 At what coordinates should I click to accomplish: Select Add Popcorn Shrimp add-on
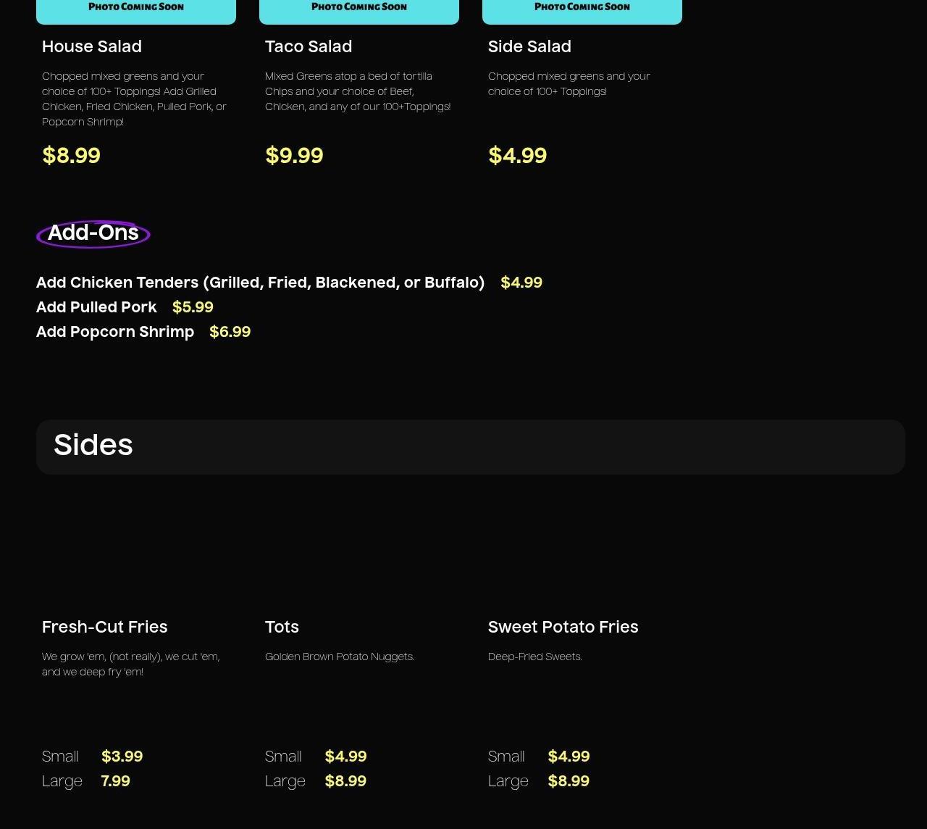[x=115, y=332]
